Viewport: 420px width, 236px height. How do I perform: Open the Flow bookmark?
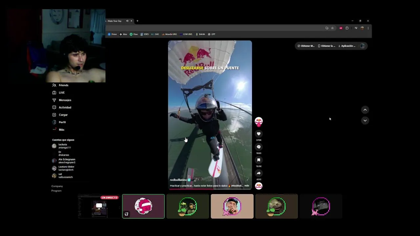(x=134, y=34)
